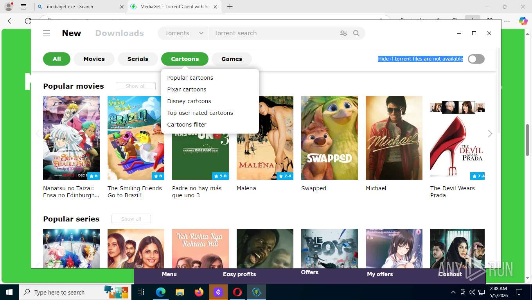Close the mediaget exe Search tab

coord(122,7)
